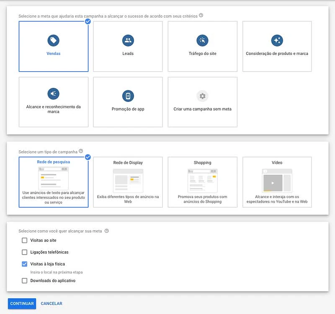Click the 'Downloads do aplicativo' label

53,281
